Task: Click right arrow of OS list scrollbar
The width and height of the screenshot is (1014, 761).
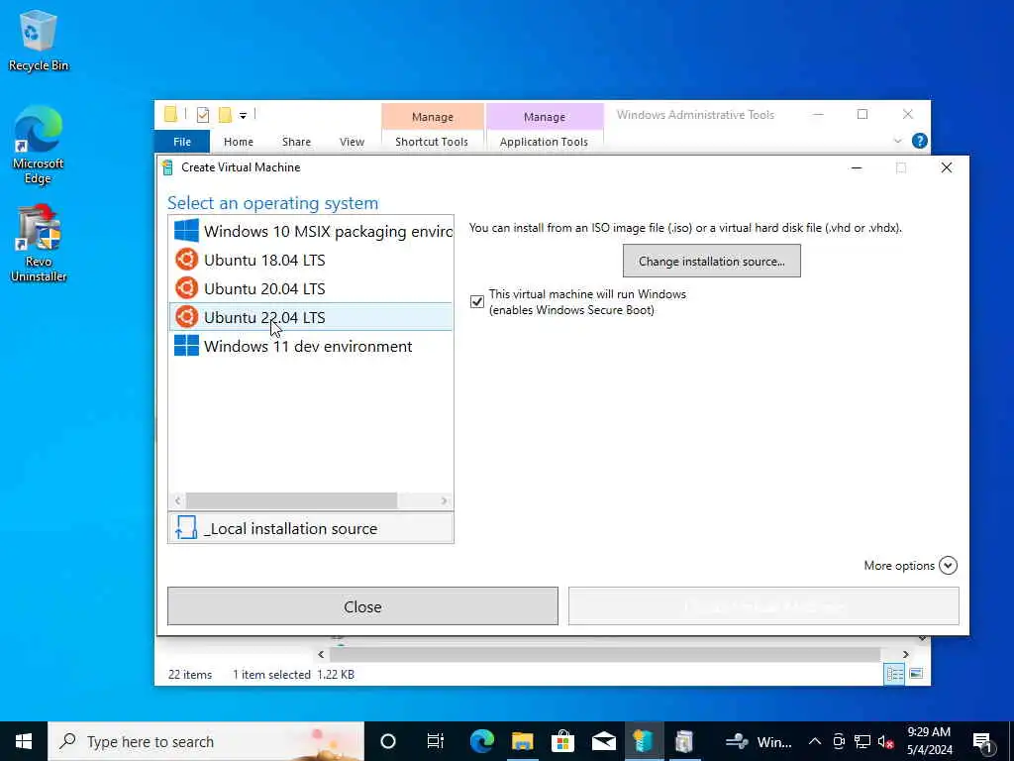Action: coord(445,500)
